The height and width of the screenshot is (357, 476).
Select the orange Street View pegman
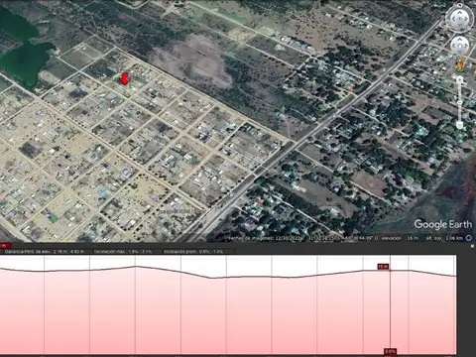coord(460,64)
